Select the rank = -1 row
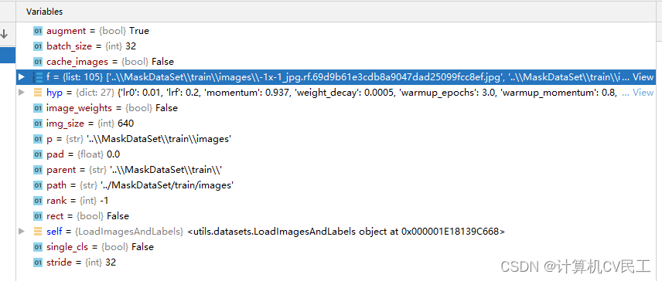This screenshot has width=662, height=281. point(336,201)
